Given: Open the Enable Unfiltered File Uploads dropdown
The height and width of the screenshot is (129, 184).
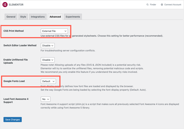Looking at the screenshot, I should (x=48, y=60).
